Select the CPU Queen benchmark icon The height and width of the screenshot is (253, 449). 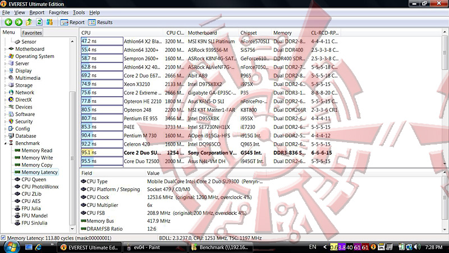[x=17, y=179]
